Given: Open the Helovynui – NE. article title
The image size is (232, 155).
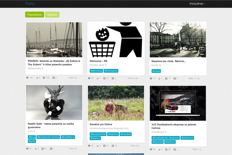Looking at the screenshot, I should click(99, 61).
